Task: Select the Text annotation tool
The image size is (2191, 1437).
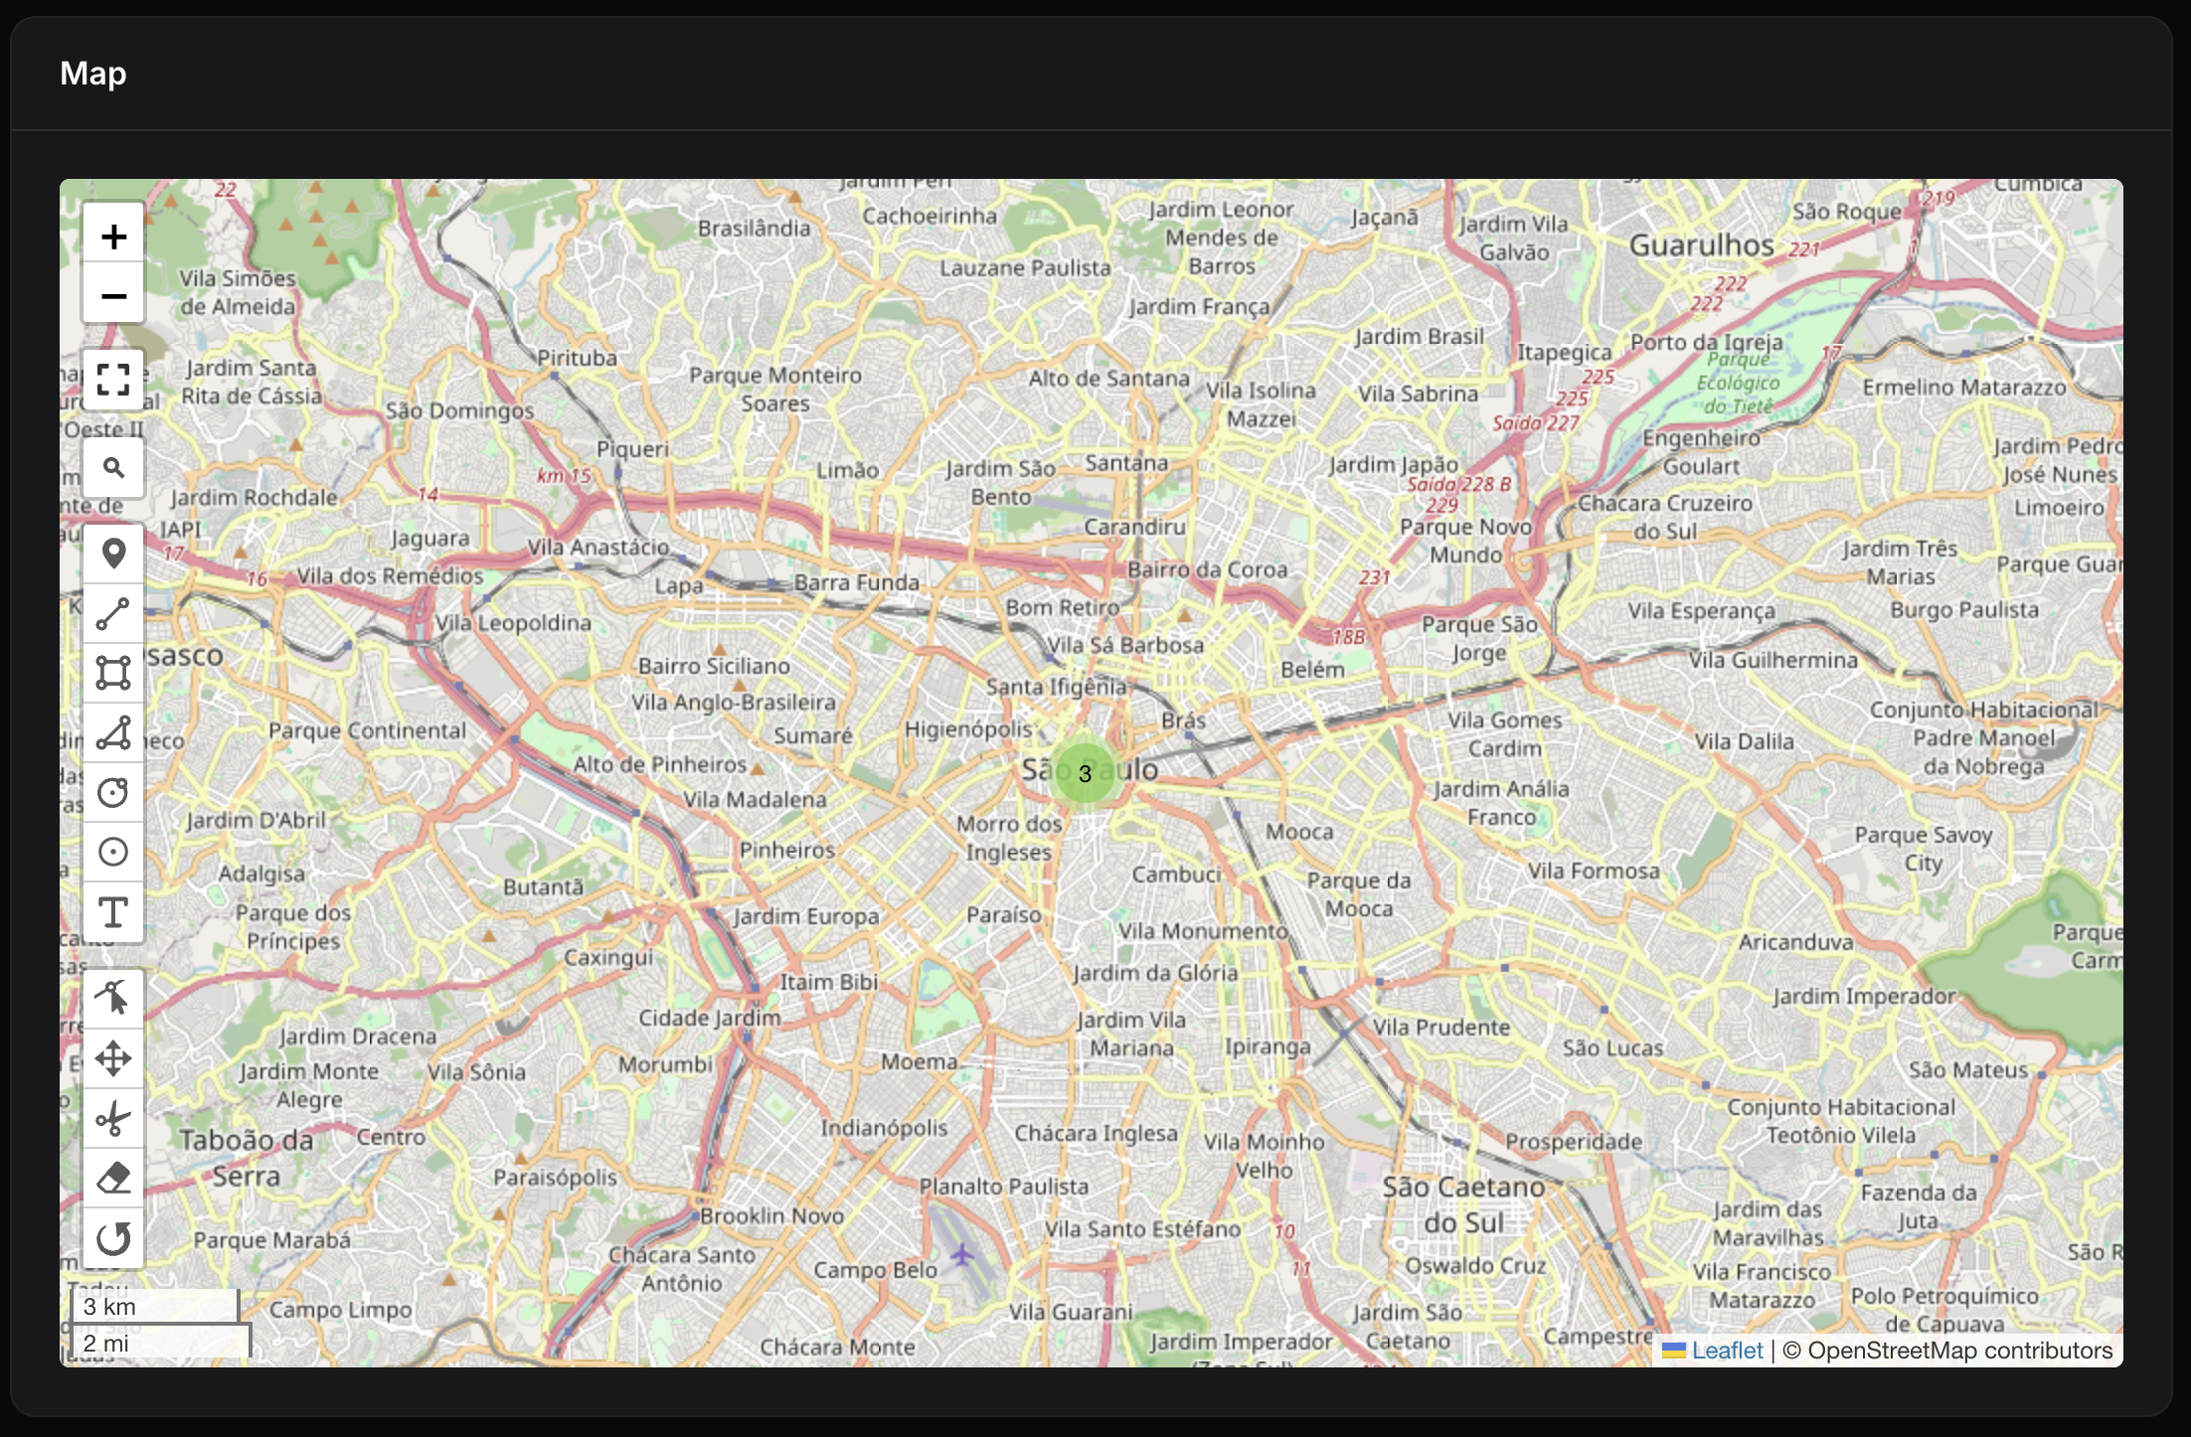Action: coord(114,912)
